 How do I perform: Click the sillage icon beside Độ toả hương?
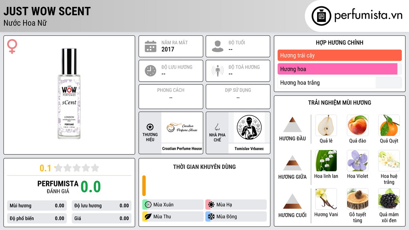point(218,71)
